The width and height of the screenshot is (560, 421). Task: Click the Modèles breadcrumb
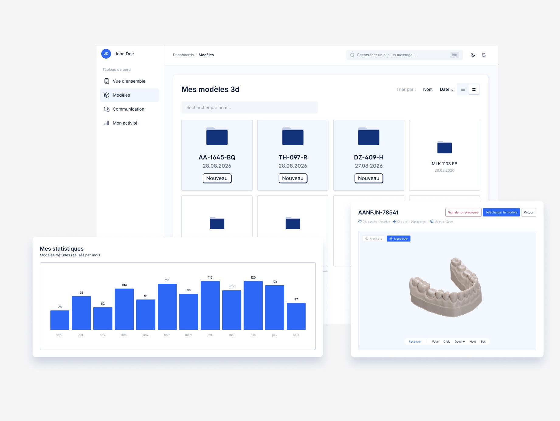click(206, 55)
